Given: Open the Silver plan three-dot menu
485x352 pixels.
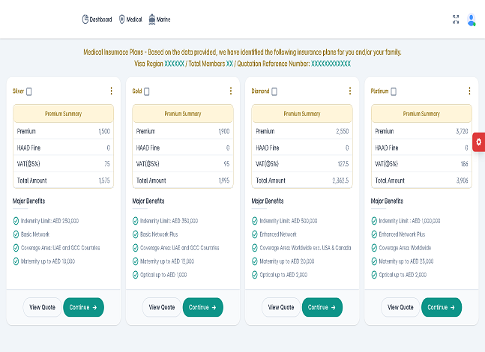Looking at the screenshot, I should pyautogui.click(x=112, y=91).
